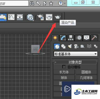Click the satellite dish communication center icon
The height and width of the screenshot is (99, 100).
(x=45, y=3)
